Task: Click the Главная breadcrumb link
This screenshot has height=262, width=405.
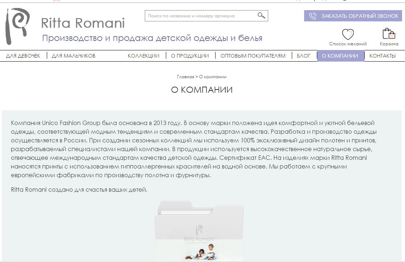Action: coord(185,77)
